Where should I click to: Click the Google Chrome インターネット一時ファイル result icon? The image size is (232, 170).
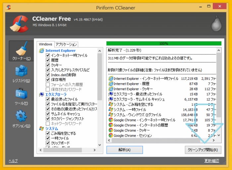coord(111,120)
